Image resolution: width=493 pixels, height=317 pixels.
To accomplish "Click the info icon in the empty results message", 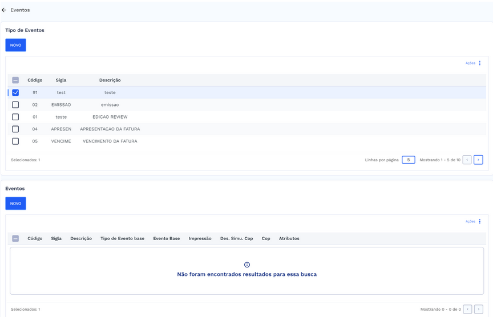I will coord(246,265).
